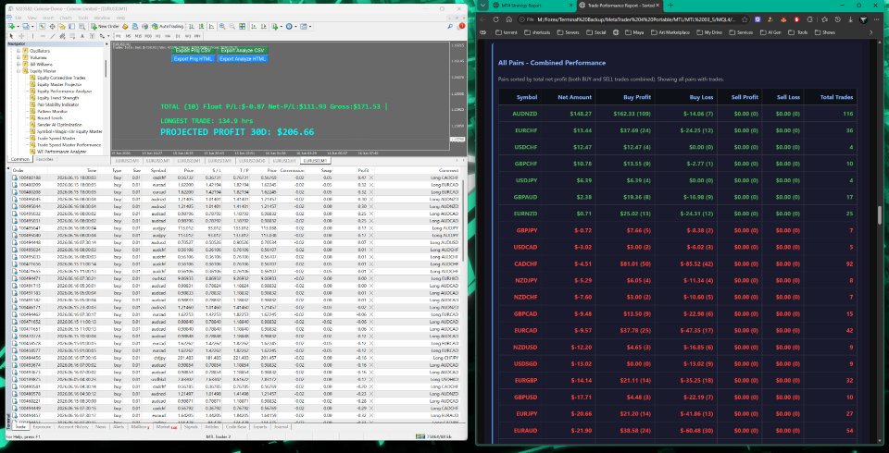
Task: Click the Market Watch toolbar icon
Action: pyautogui.click(x=42, y=26)
